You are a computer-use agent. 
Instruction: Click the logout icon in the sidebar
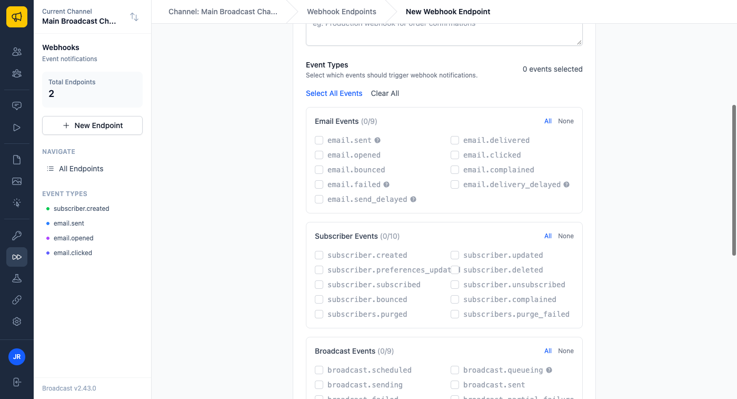click(x=17, y=382)
